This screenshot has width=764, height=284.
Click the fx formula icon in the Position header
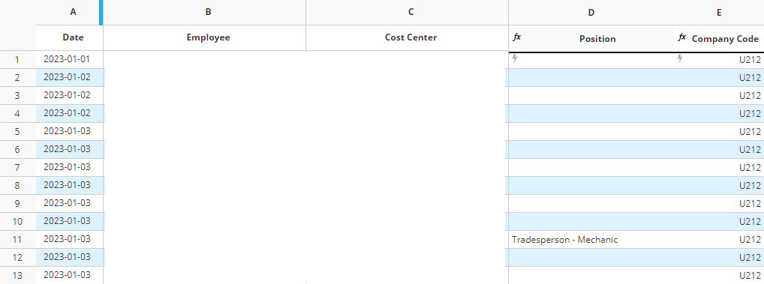tap(517, 37)
